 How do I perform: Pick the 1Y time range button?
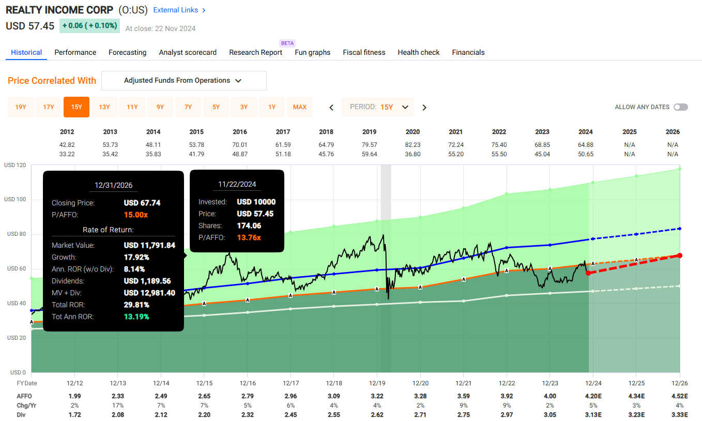tap(272, 107)
